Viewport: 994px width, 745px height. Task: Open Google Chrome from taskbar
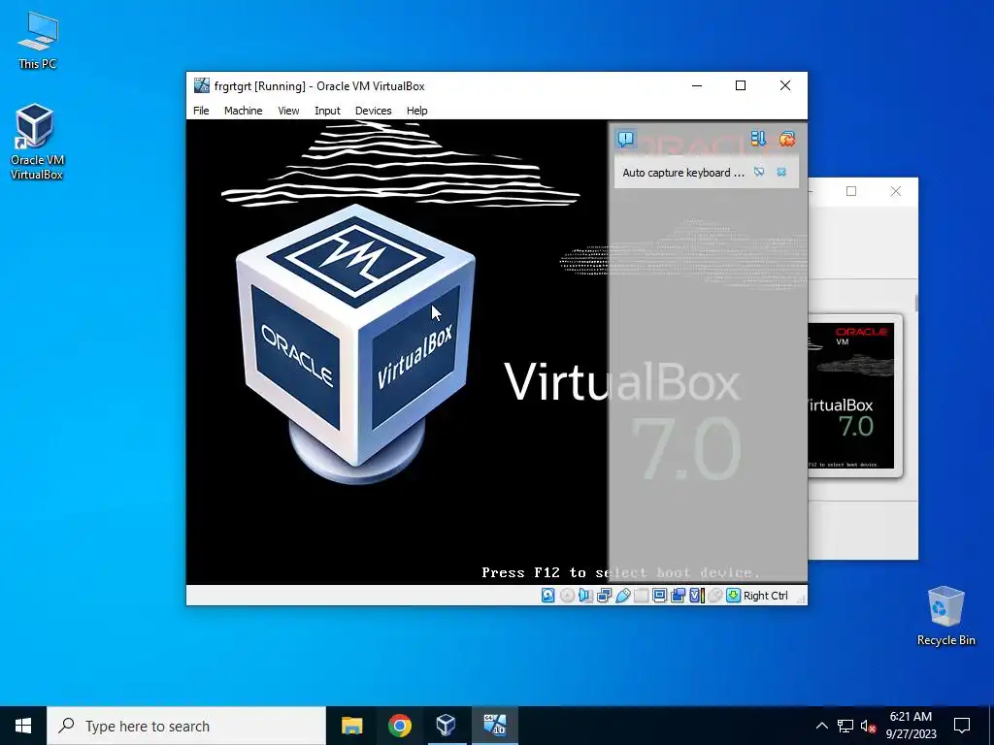tap(399, 726)
